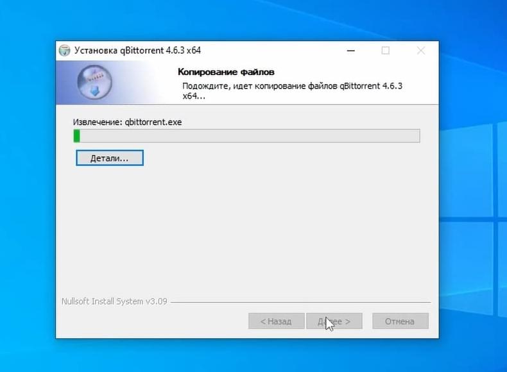Close the installer with the X icon
This screenshot has width=507, height=372.
point(420,51)
